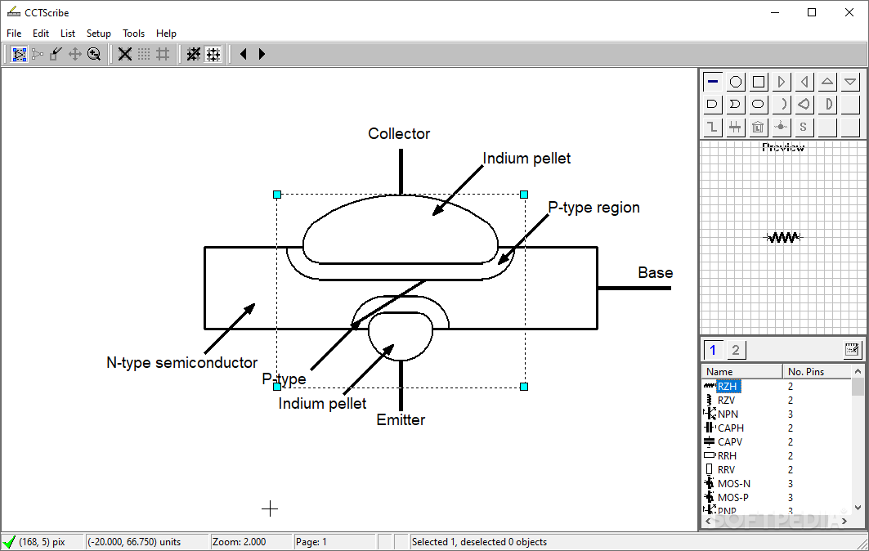Switch to symbol library tab 1

tap(714, 350)
